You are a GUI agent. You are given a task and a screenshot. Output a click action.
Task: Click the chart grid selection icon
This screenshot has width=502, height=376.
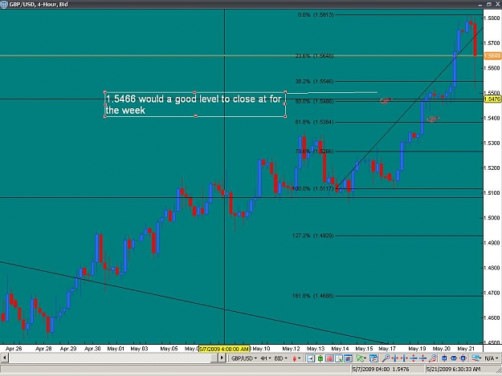pyautogui.click(x=339, y=358)
